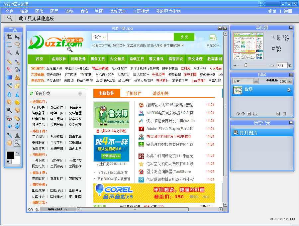The image size is (299, 226).
Task: Delete layer with the trash icon
Action: point(284,114)
